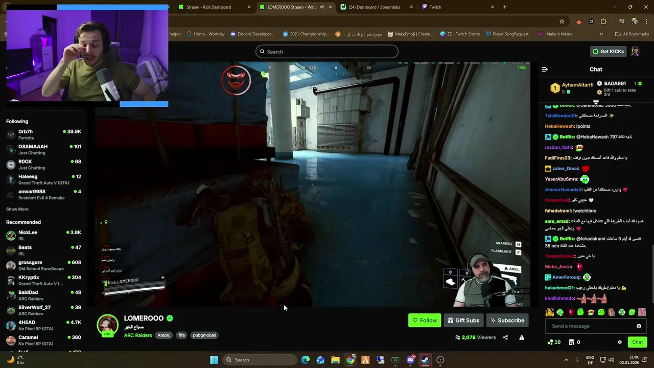This screenshot has width=654, height=368.
Task: Show hidden system tray icons
Action: coord(566,360)
